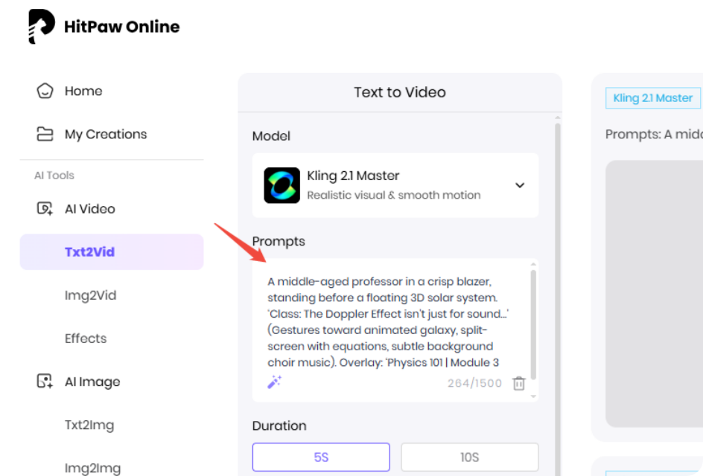Click the Kling 2.1 Master model logo
This screenshot has width=703, height=476.
point(281,185)
